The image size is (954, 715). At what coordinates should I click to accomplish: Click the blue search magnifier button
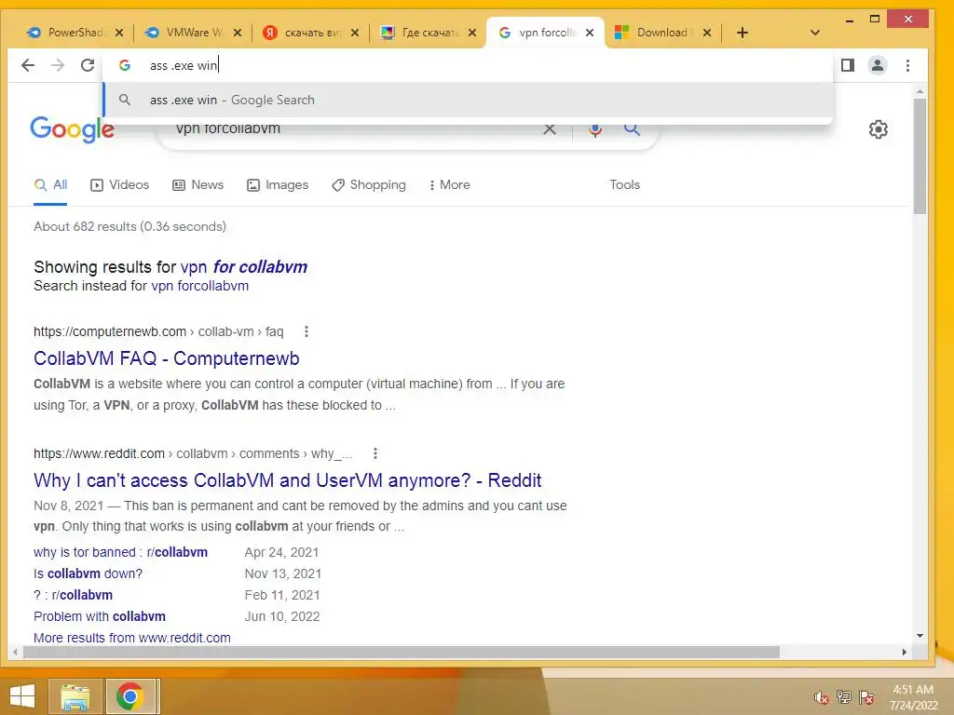(x=633, y=128)
